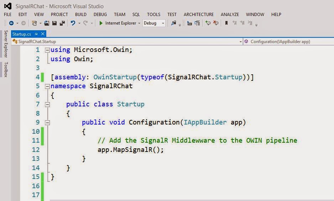Image resolution: width=334 pixels, height=201 pixels.
Task: Open the ARCHITECTURE menu
Action: click(x=199, y=15)
